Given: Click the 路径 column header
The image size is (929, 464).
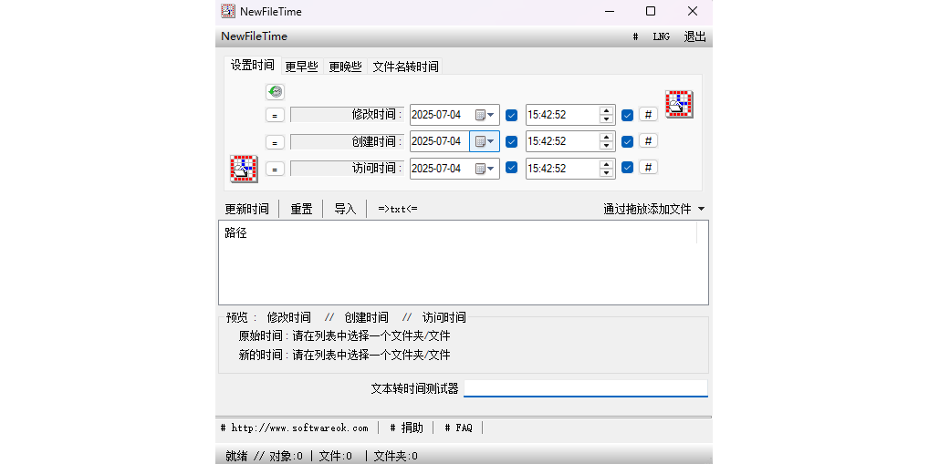Looking at the screenshot, I should point(459,232).
